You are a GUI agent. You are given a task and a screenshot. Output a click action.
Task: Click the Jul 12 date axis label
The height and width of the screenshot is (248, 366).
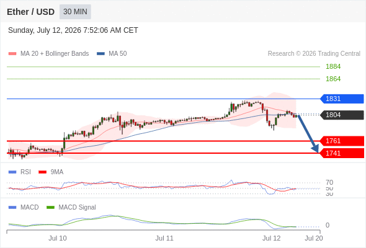click(271, 238)
